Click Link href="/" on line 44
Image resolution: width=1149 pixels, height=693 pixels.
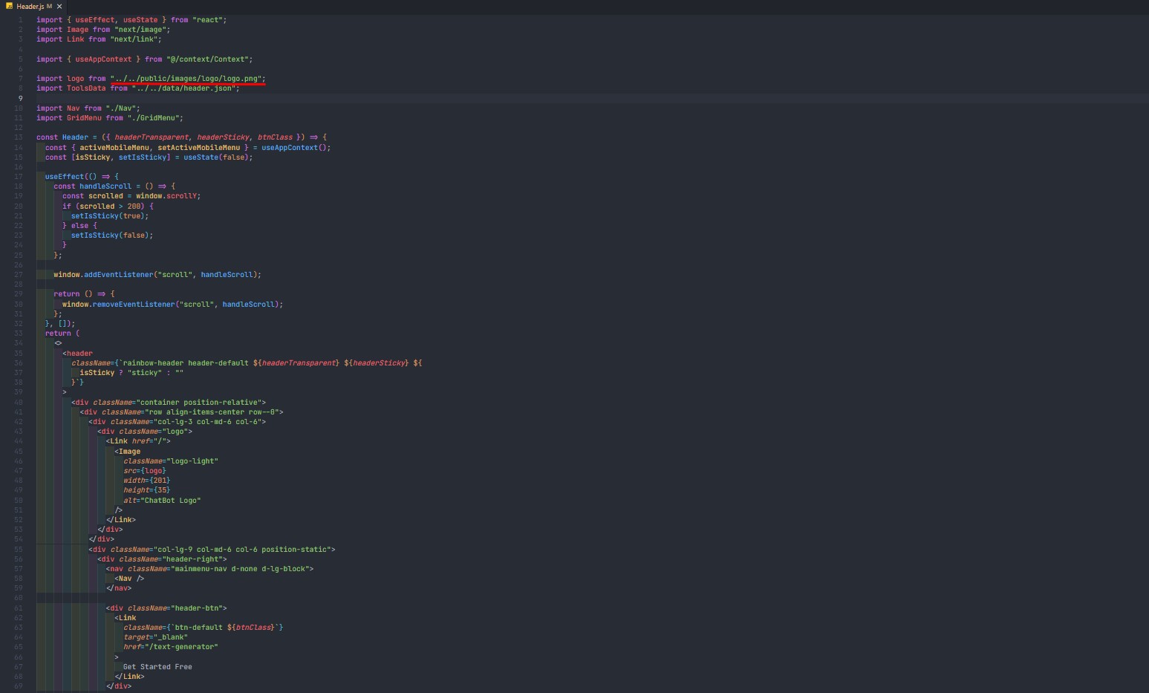[138, 441]
